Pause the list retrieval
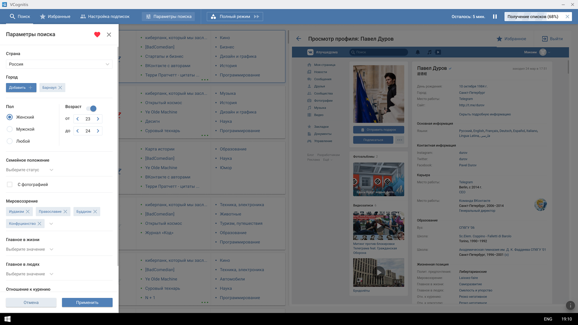The width and height of the screenshot is (578, 325). [x=495, y=17]
